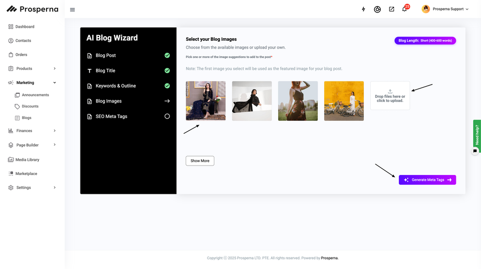Click the circular target icon in header
This screenshot has height=269, width=481.
click(377, 9)
